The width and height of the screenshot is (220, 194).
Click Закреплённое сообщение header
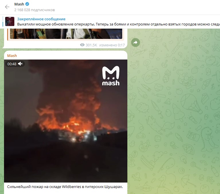[x=41, y=19]
